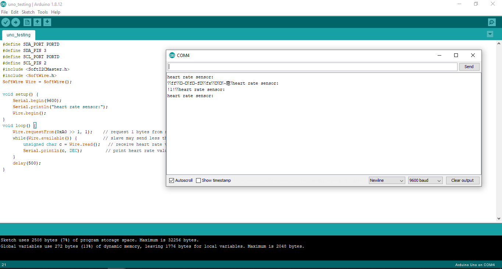
Task: Open the File menu
Action: [x=4, y=12]
